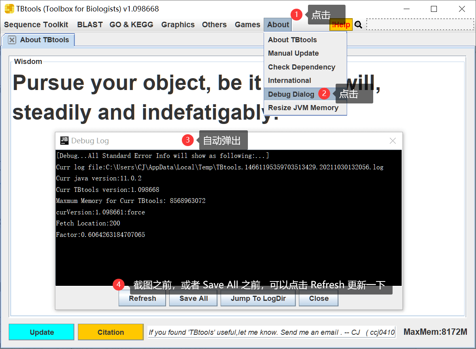
Task: Click the JB icon in Debug Log title
Action: coord(64,141)
